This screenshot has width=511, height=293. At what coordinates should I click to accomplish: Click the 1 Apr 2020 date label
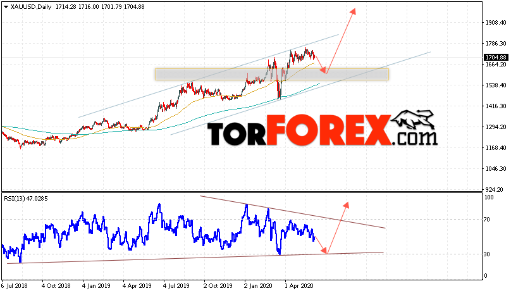299,286
